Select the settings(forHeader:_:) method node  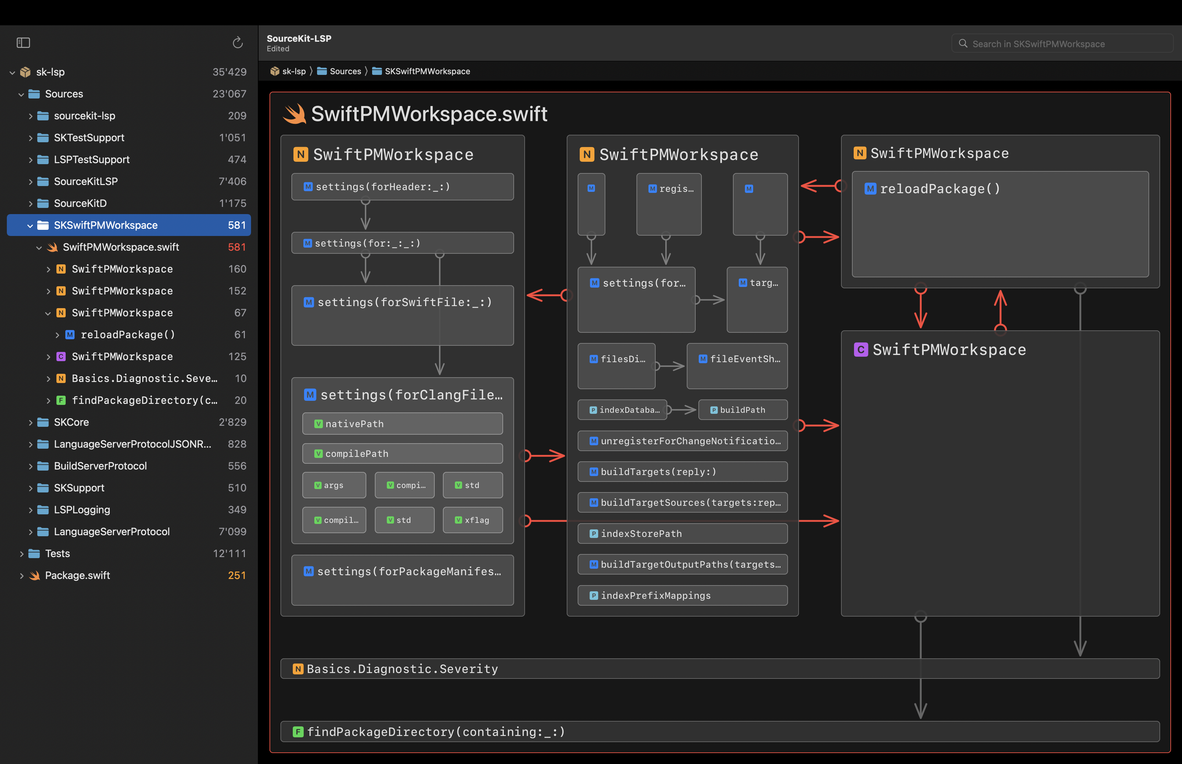[x=402, y=186]
